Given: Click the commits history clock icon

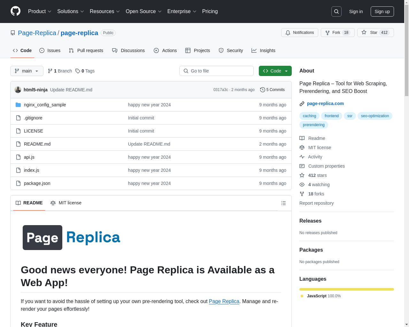Looking at the screenshot, I should [x=263, y=90].
